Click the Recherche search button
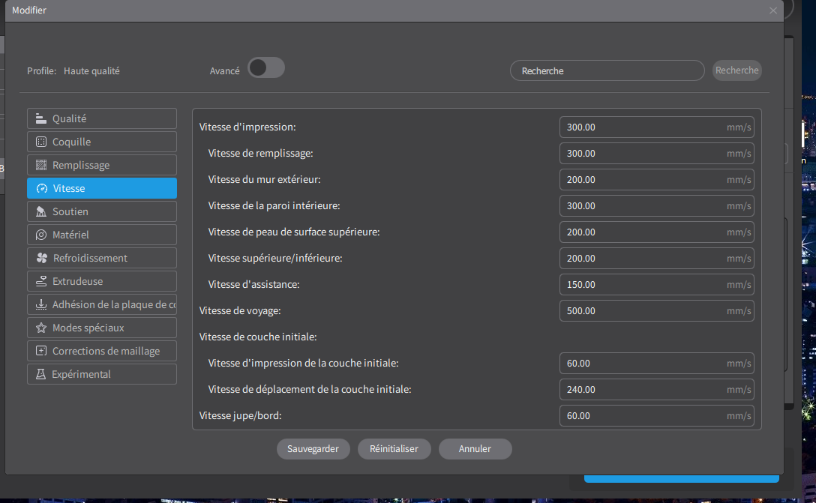The image size is (816, 503). point(737,70)
